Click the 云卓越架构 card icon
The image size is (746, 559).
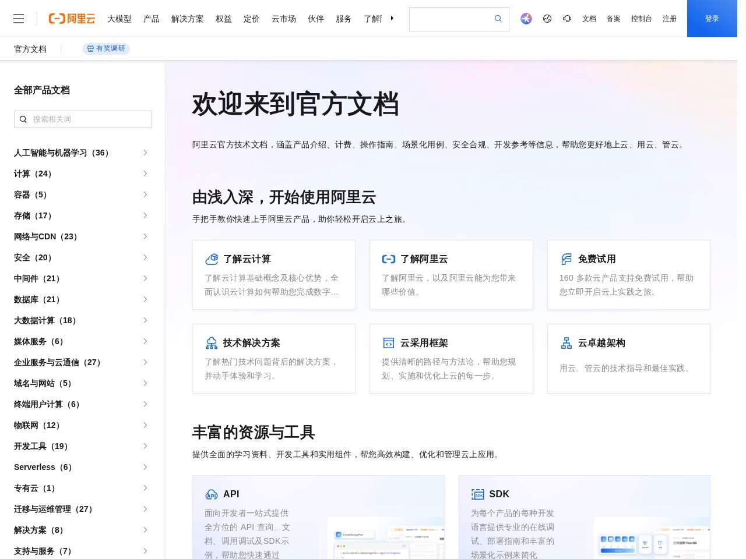[566, 343]
